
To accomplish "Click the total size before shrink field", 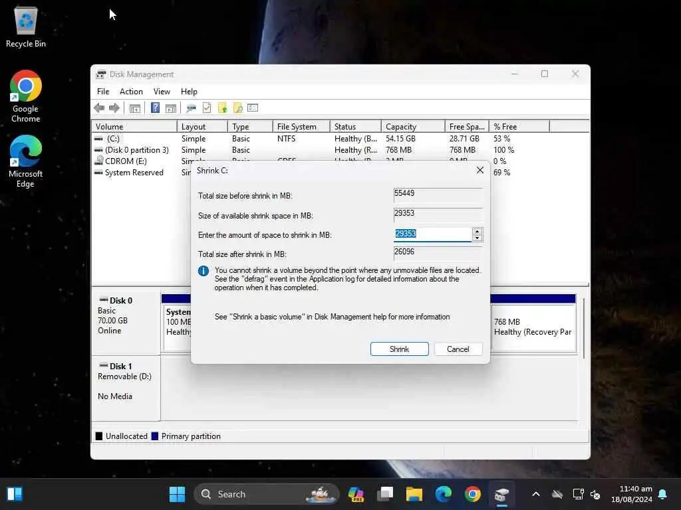I will [438, 195].
